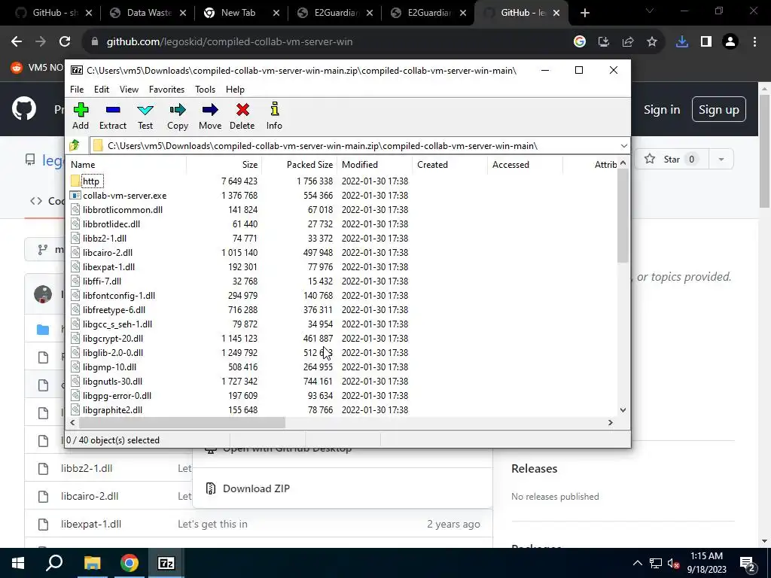The width and height of the screenshot is (771, 578).
Task: Open the Tools menu
Action: [205, 90]
